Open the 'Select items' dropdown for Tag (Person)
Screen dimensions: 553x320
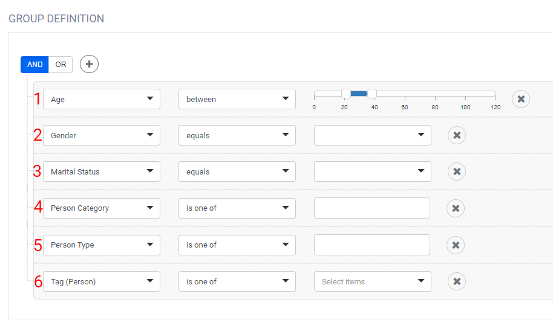pyautogui.click(x=373, y=281)
